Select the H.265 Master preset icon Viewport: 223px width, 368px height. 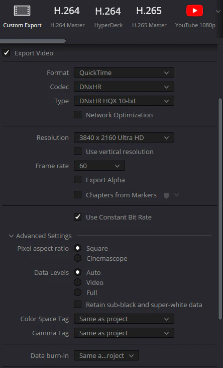tap(149, 11)
